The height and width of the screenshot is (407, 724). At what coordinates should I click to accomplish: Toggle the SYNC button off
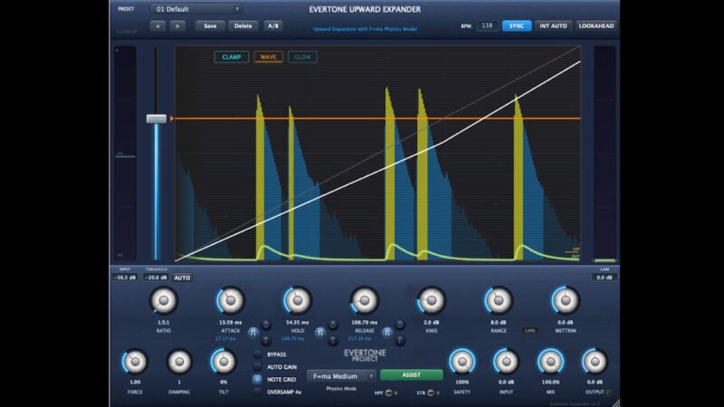click(517, 25)
